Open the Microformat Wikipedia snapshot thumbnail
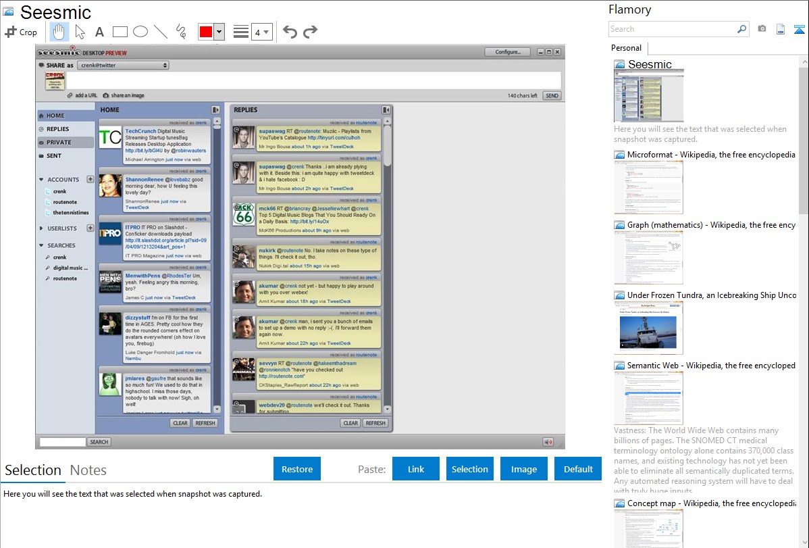Image resolution: width=809 pixels, height=548 pixels. [648, 187]
